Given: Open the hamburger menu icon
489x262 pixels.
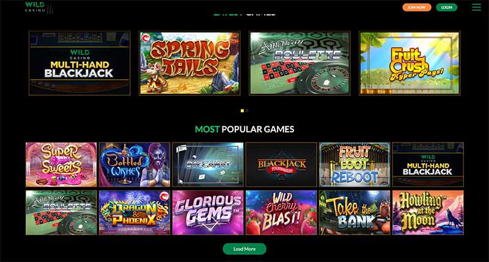Looking at the screenshot, I should (x=476, y=7).
